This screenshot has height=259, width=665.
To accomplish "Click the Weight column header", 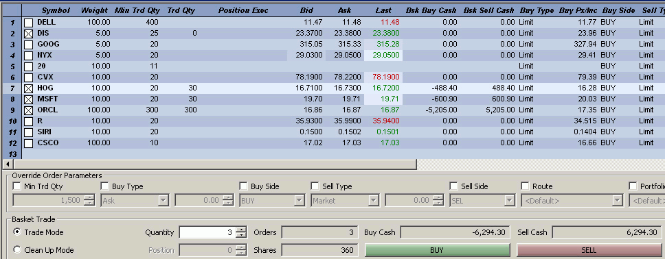I will pos(95,10).
